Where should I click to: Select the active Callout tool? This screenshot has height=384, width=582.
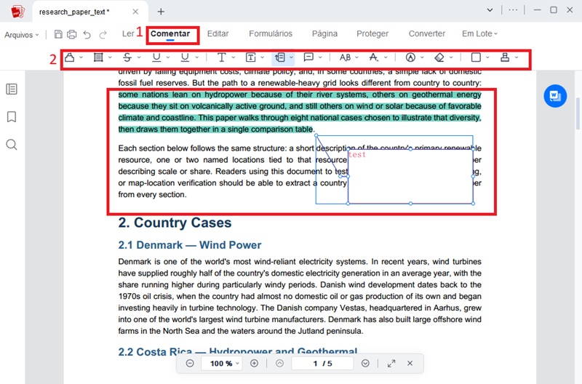[x=280, y=57]
